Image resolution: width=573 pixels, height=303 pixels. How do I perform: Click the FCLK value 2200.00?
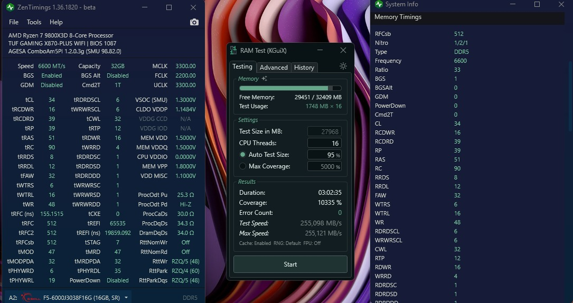[185, 75]
